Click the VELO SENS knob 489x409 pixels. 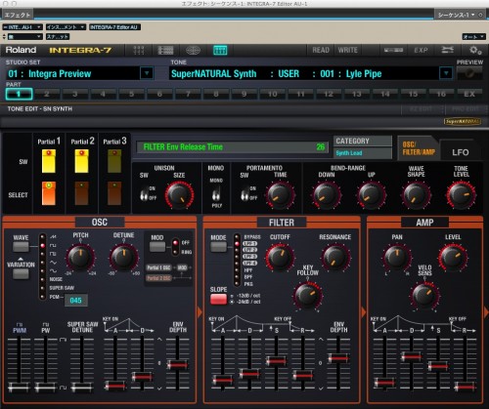coord(424,295)
